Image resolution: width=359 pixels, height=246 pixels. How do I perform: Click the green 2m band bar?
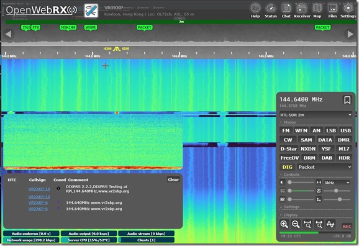point(181,22)
